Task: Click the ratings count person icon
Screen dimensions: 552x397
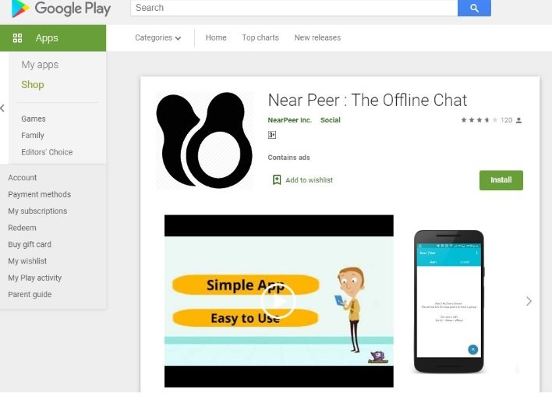Action: click(518, 120)
